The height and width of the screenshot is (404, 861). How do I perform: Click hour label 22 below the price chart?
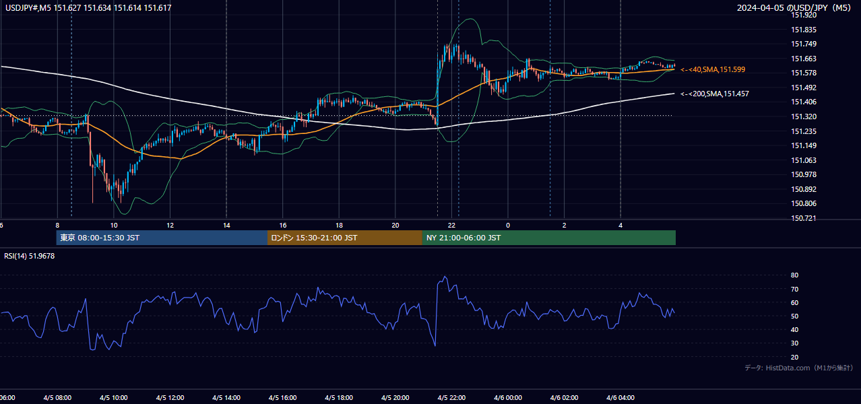452,225
